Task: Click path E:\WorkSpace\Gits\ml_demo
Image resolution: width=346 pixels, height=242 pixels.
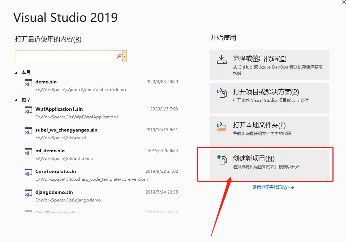Action: [x=64, y=159]
